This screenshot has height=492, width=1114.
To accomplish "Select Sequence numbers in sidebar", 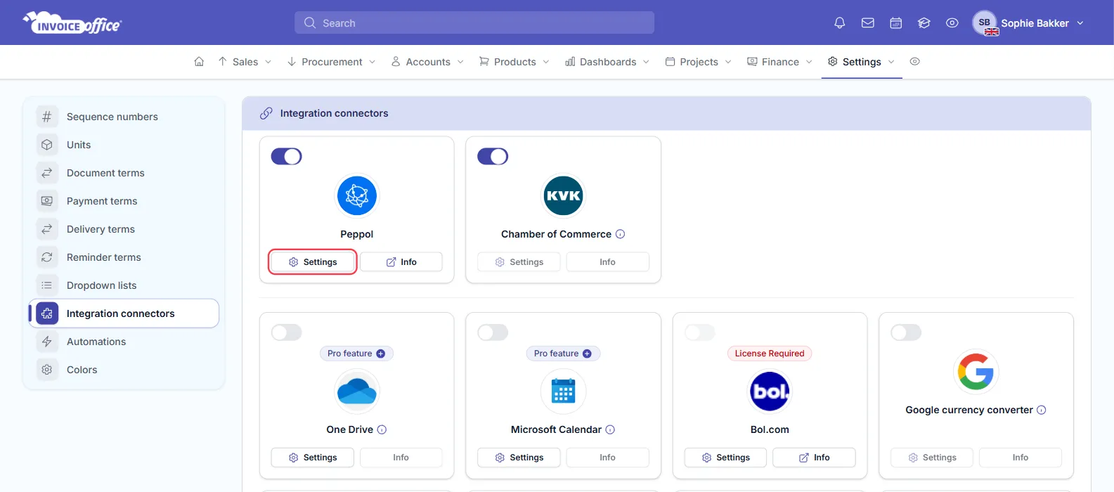I will [x=124, y=117].
